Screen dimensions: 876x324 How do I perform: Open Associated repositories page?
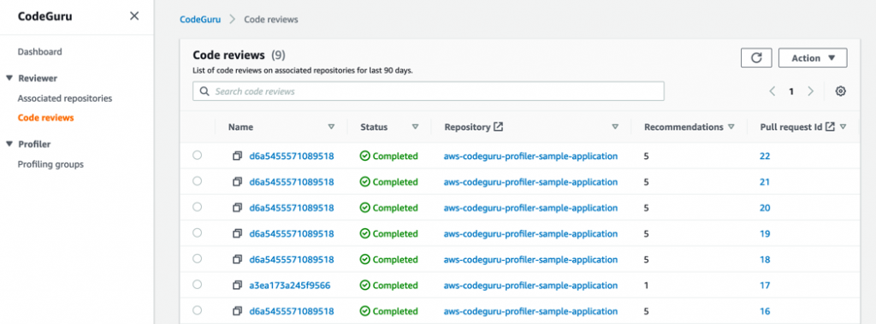[x=65, y=98]
